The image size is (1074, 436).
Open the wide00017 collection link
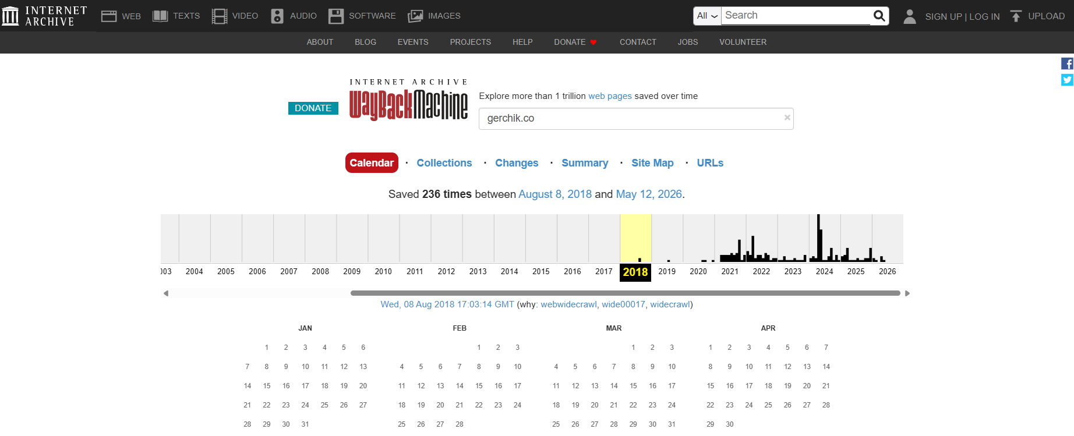(623, 304)
